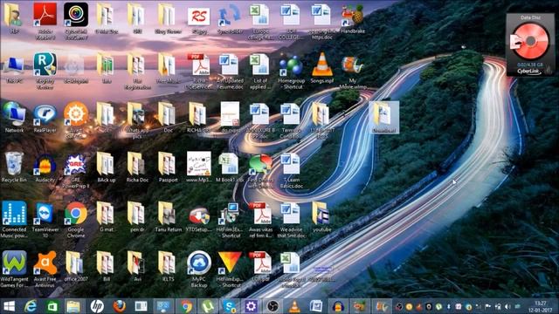Open Connected Music desktop shortcut
This screenshot has width=559, height=314.
14,220
